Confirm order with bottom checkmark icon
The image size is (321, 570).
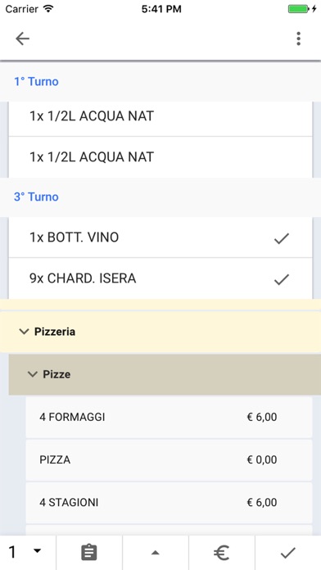[288, 553]
